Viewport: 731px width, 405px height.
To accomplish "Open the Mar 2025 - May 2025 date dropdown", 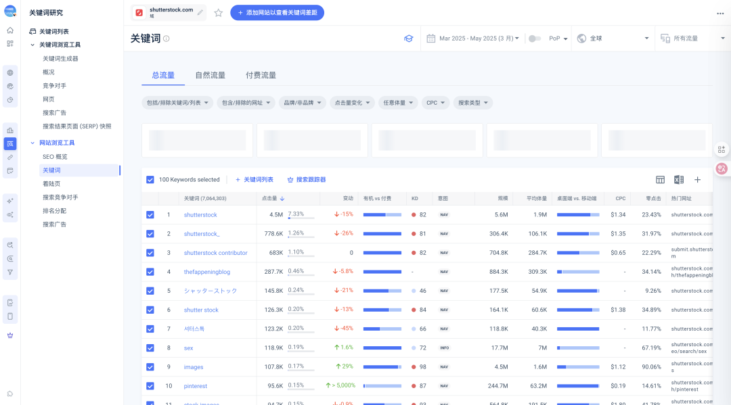I will [479, 39].
